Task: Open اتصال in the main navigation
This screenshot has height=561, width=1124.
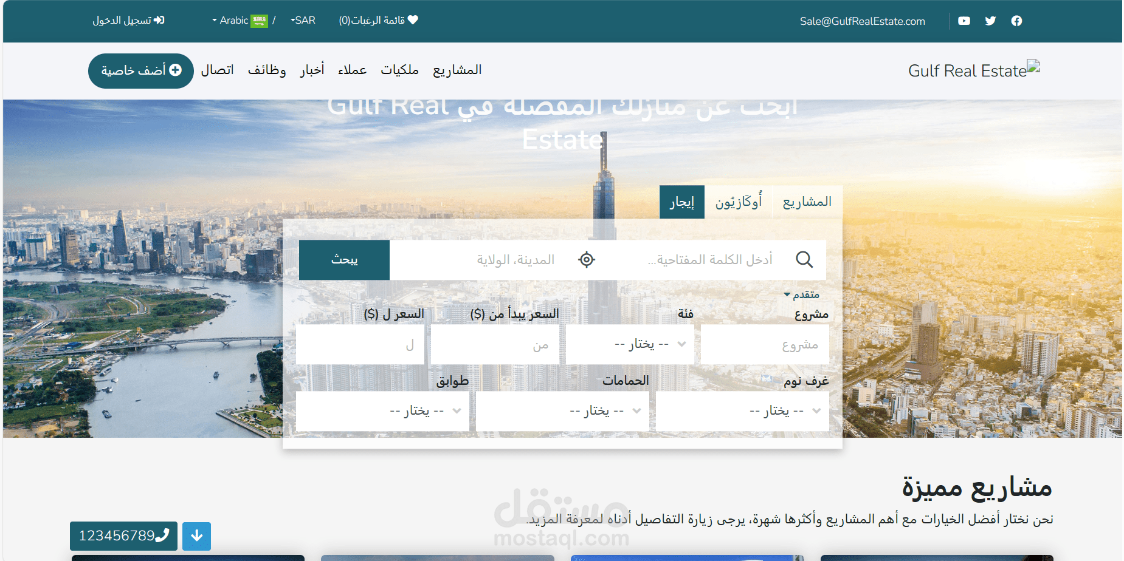Action: [217, 70]
